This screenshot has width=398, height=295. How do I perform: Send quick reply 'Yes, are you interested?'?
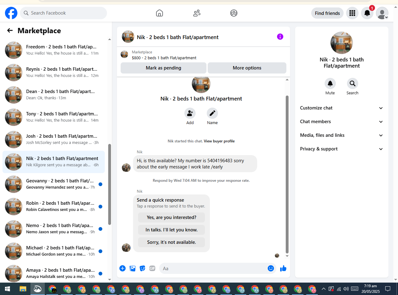pos(172,217)
